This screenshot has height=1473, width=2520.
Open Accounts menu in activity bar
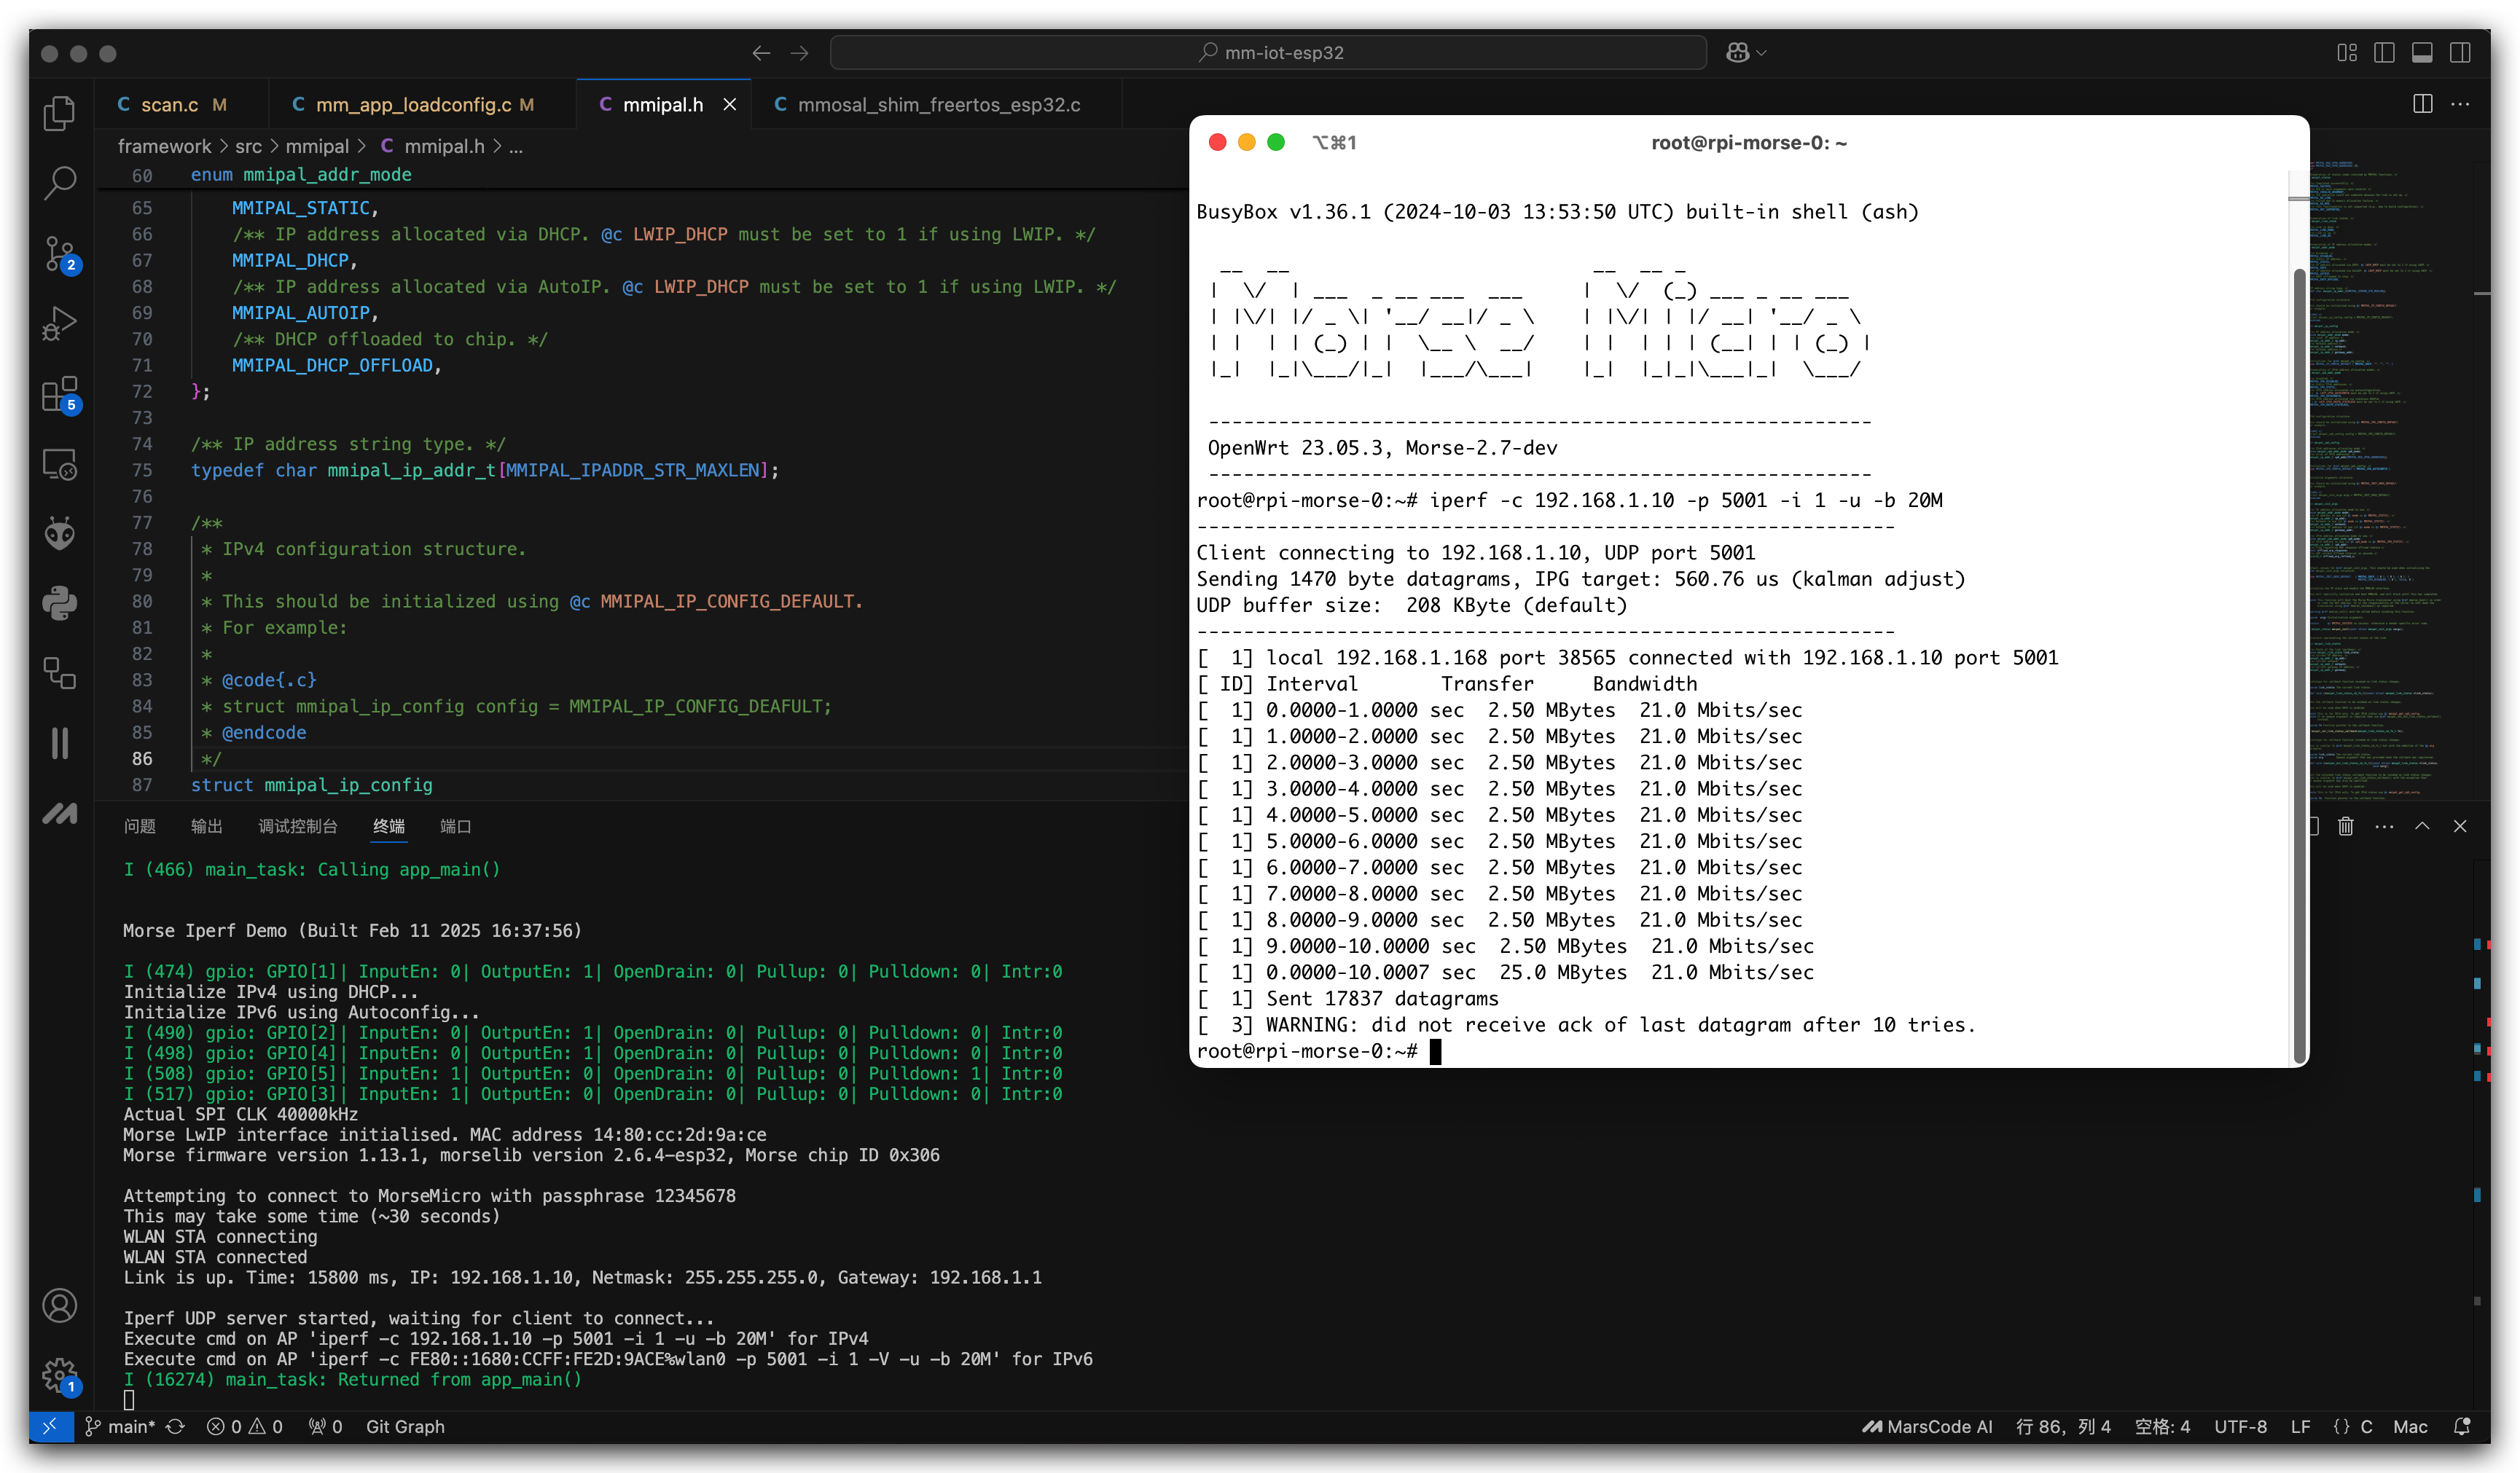click(x=60, y=1305)
